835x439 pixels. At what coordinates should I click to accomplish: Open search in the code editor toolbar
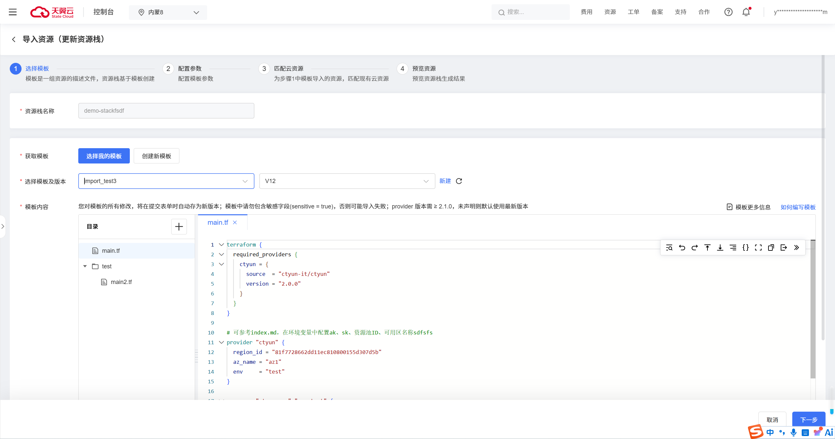pos(669,248)
